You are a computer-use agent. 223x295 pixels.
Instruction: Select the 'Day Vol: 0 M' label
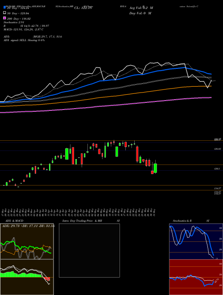140,13
